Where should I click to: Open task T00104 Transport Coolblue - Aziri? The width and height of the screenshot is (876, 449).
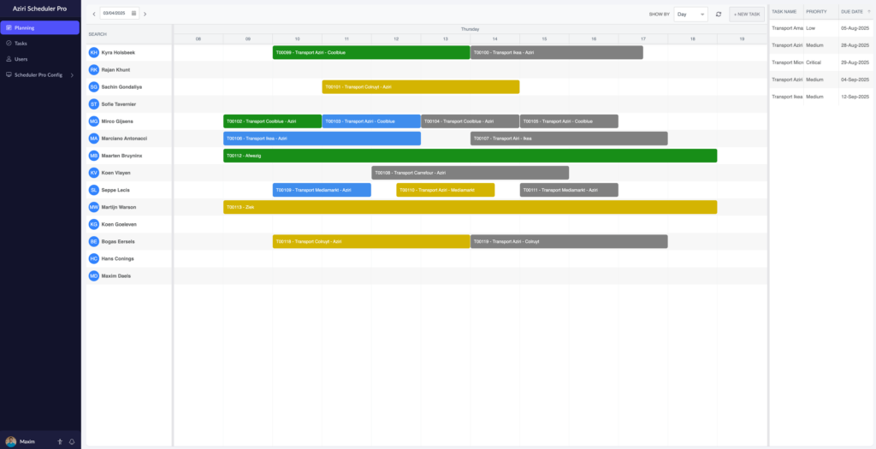tap(471, 121)
